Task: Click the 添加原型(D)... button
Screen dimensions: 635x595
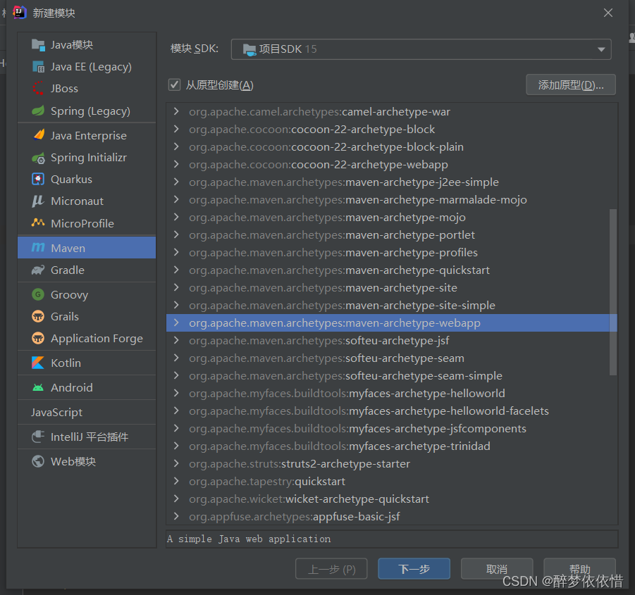Action: coord(571,85)
